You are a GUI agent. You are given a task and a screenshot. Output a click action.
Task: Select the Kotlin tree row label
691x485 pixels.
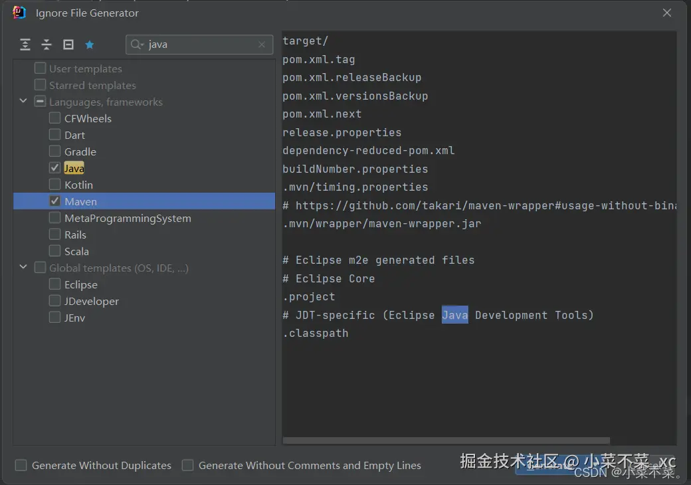click(x=78, y=185)
